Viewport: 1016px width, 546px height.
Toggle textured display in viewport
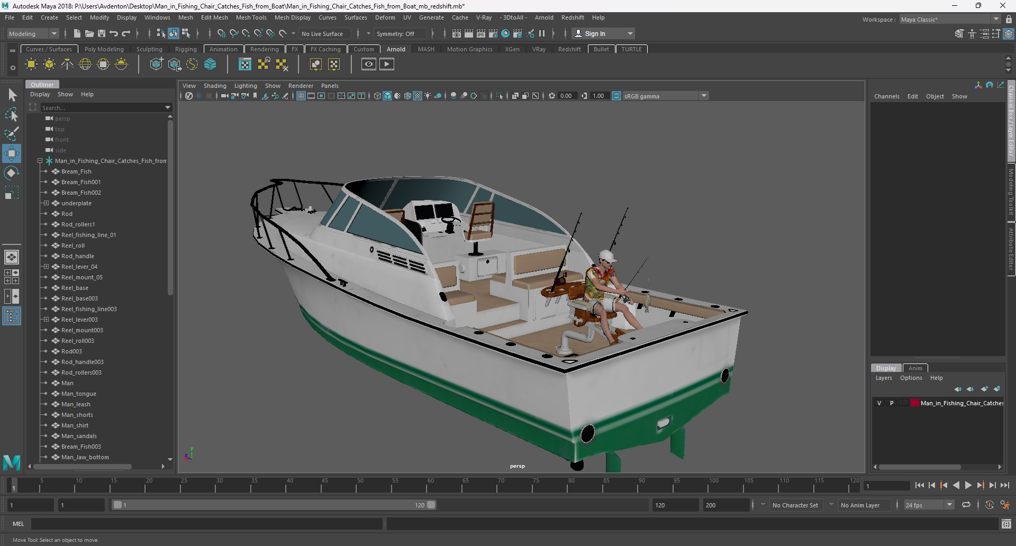point(418,96)
